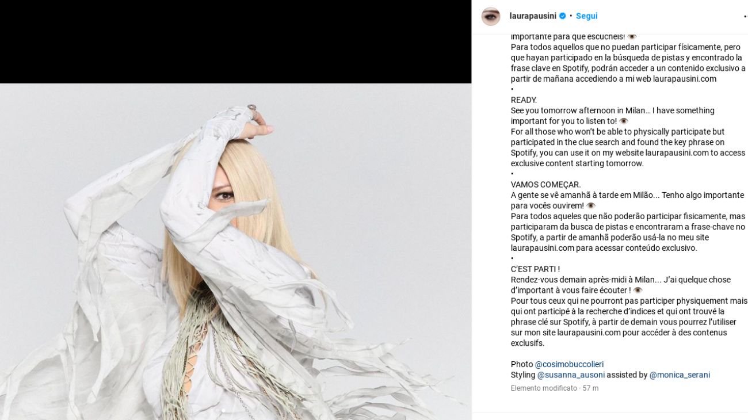Click the '57 m' post timestamp

(590, 388)
